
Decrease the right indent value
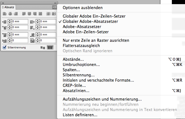pos(38,23)
